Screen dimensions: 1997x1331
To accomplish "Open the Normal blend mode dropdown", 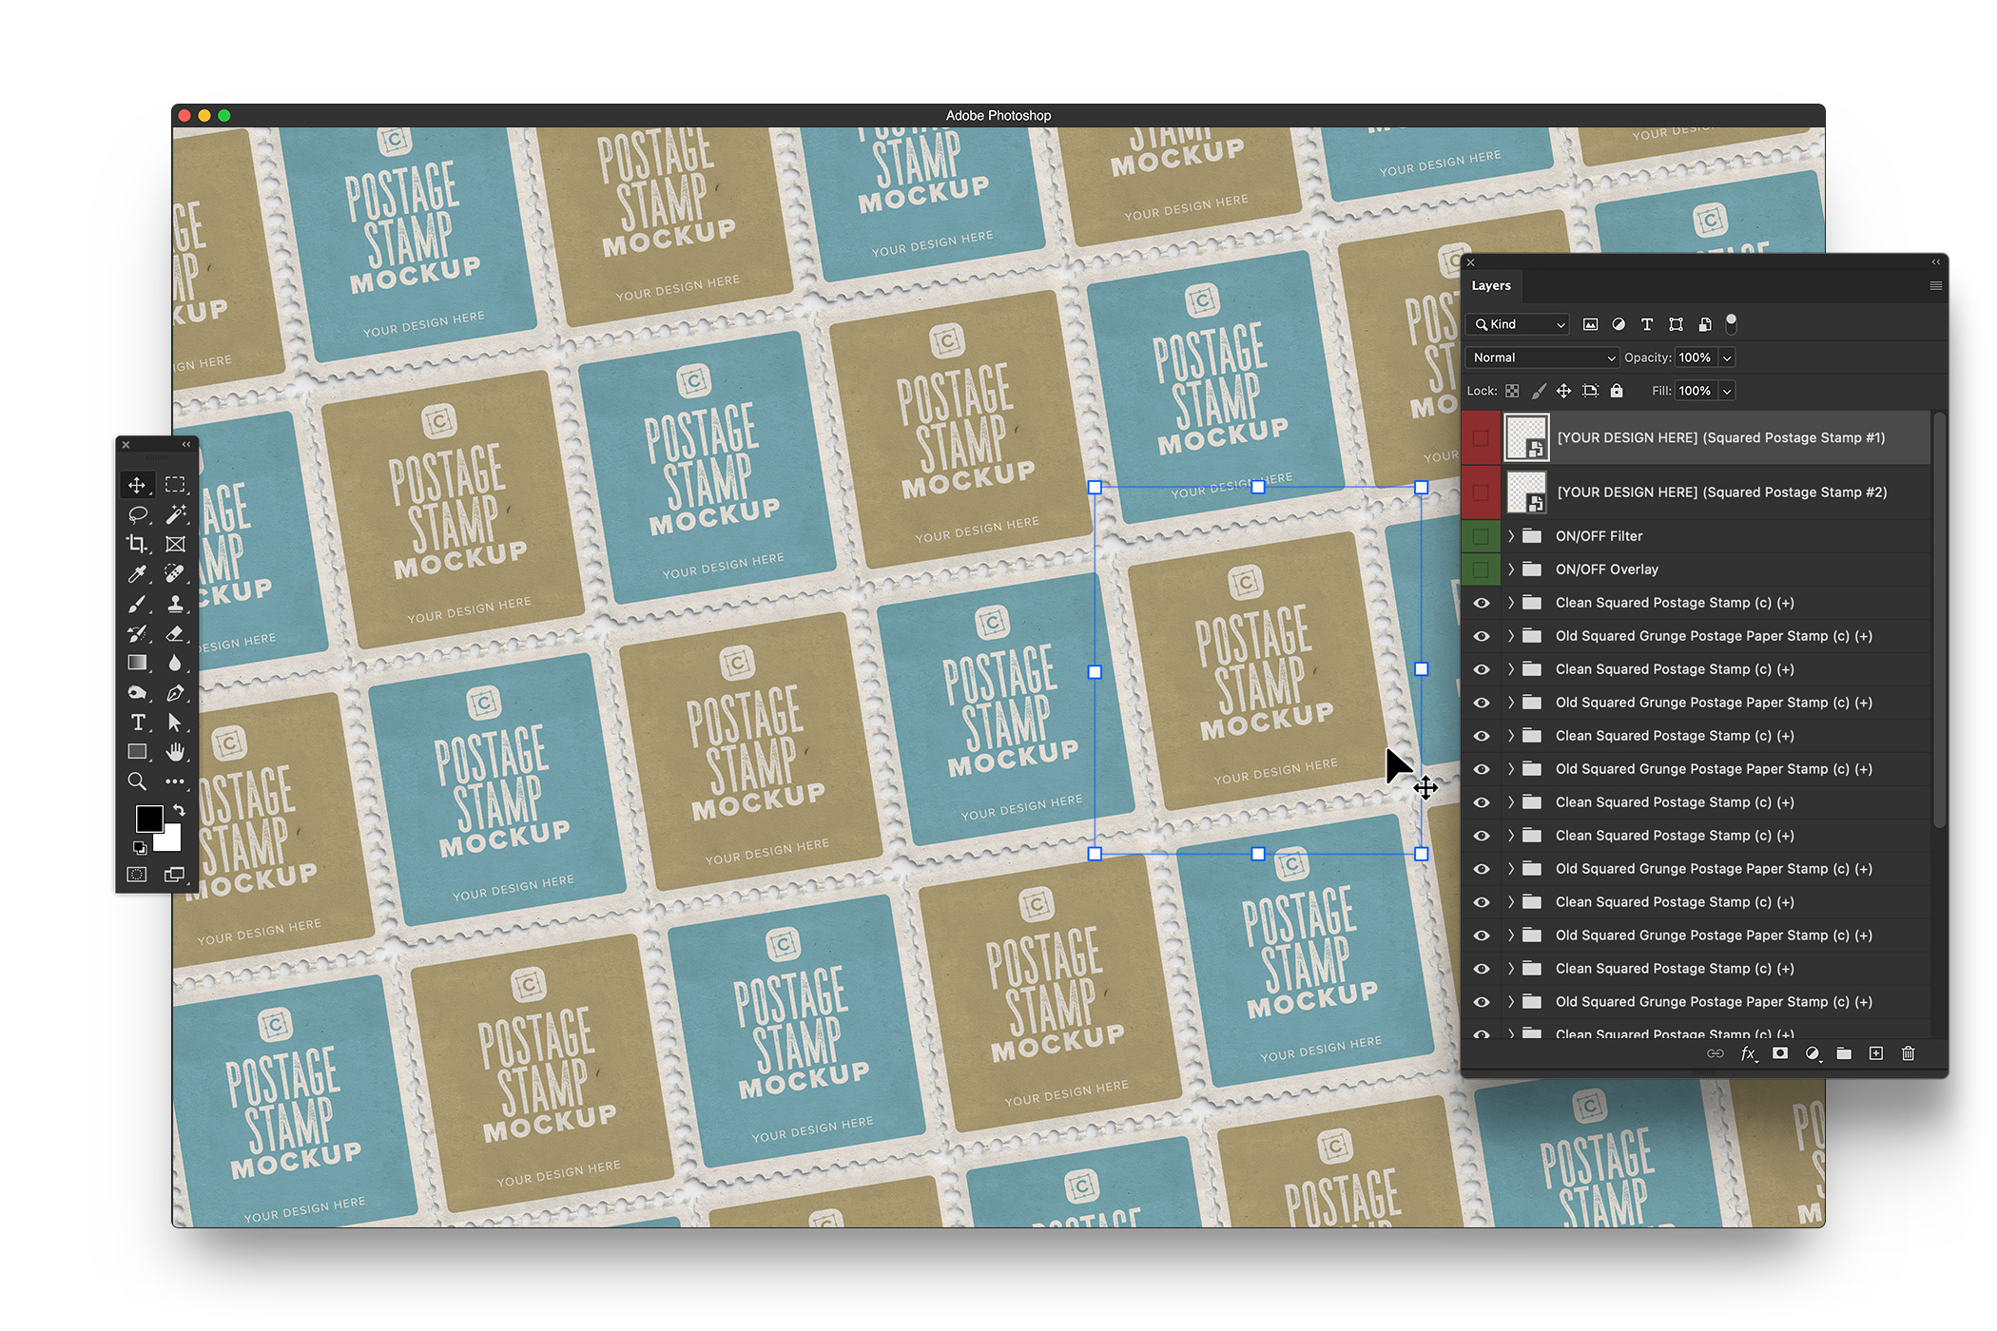I will click(1541, 357).
